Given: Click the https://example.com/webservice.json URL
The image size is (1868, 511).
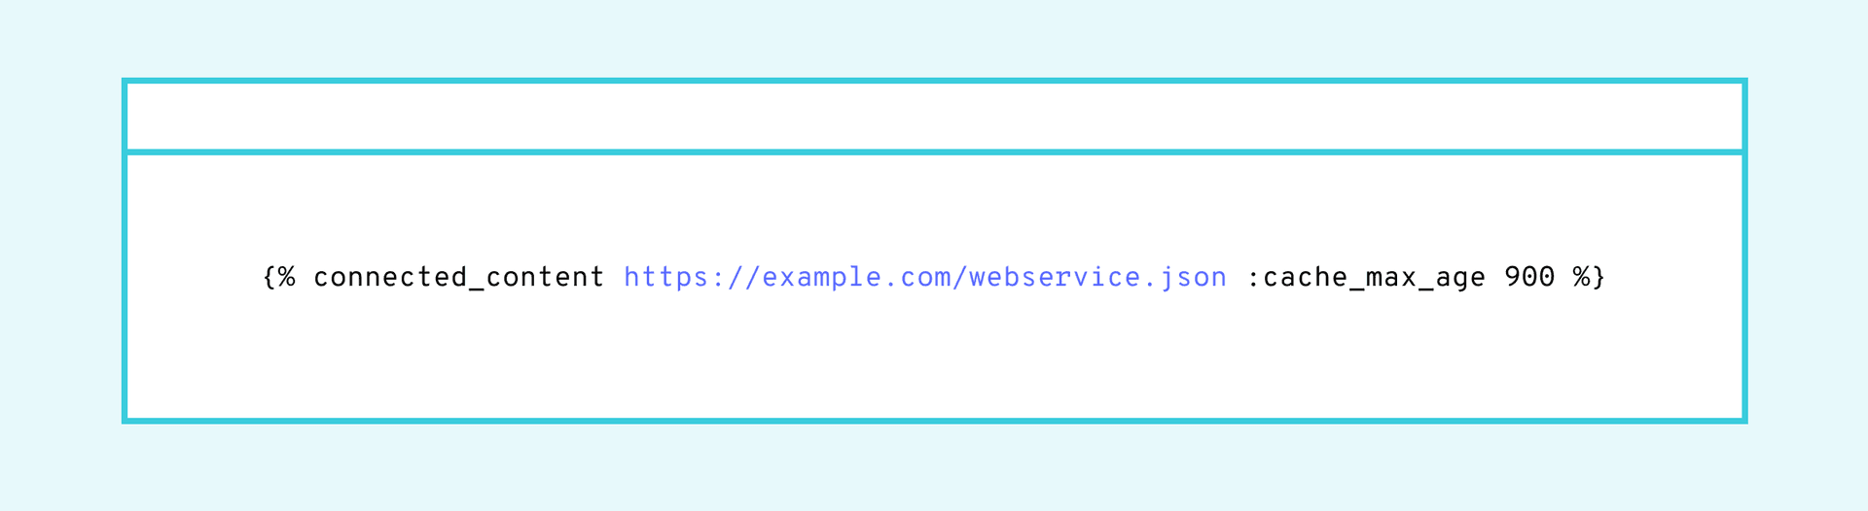Looking at the screenshot, I should click(925, 278).
